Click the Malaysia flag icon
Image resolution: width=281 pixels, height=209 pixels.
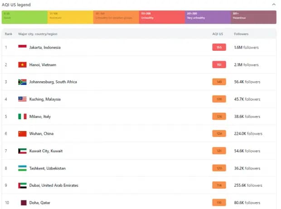(x=22, y=99)
